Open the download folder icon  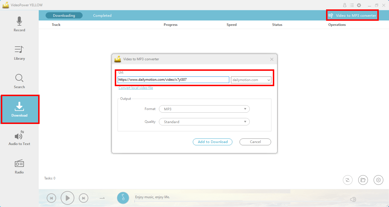click(363, 180)
